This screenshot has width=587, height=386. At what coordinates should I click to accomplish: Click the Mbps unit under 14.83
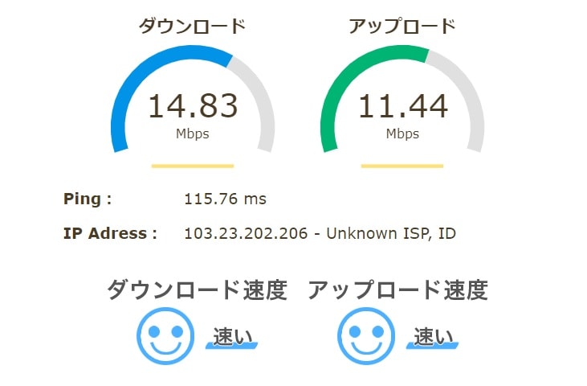point(193,133)
